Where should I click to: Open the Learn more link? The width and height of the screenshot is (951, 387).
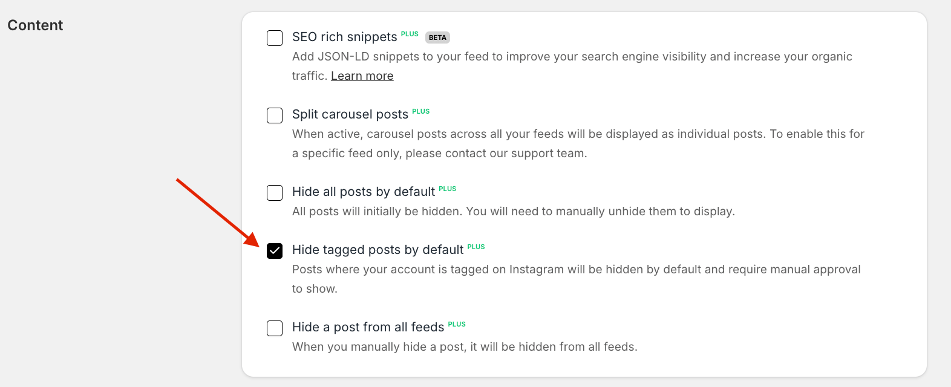click(x=361, y=75)
